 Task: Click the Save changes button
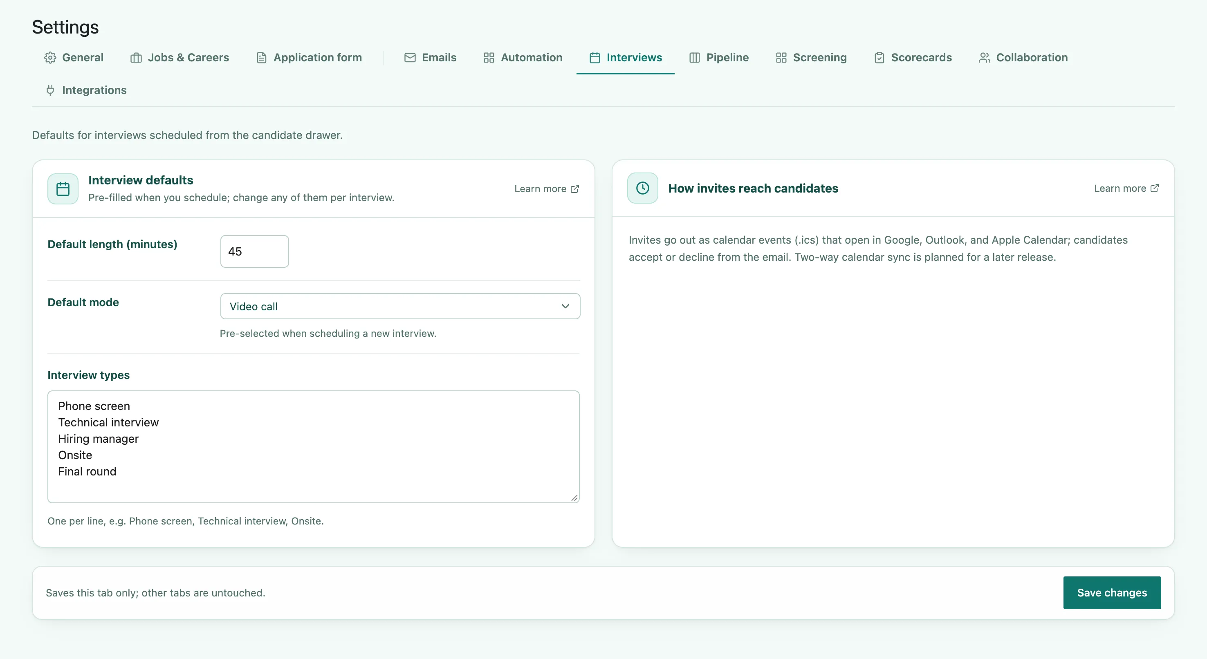1112,592
